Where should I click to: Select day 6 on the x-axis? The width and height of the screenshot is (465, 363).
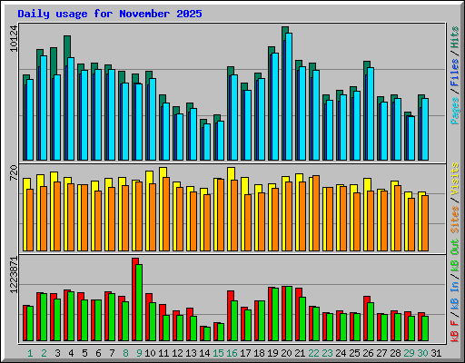(98, 353)
